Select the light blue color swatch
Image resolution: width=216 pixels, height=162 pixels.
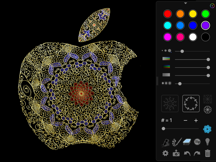point(180,25)
